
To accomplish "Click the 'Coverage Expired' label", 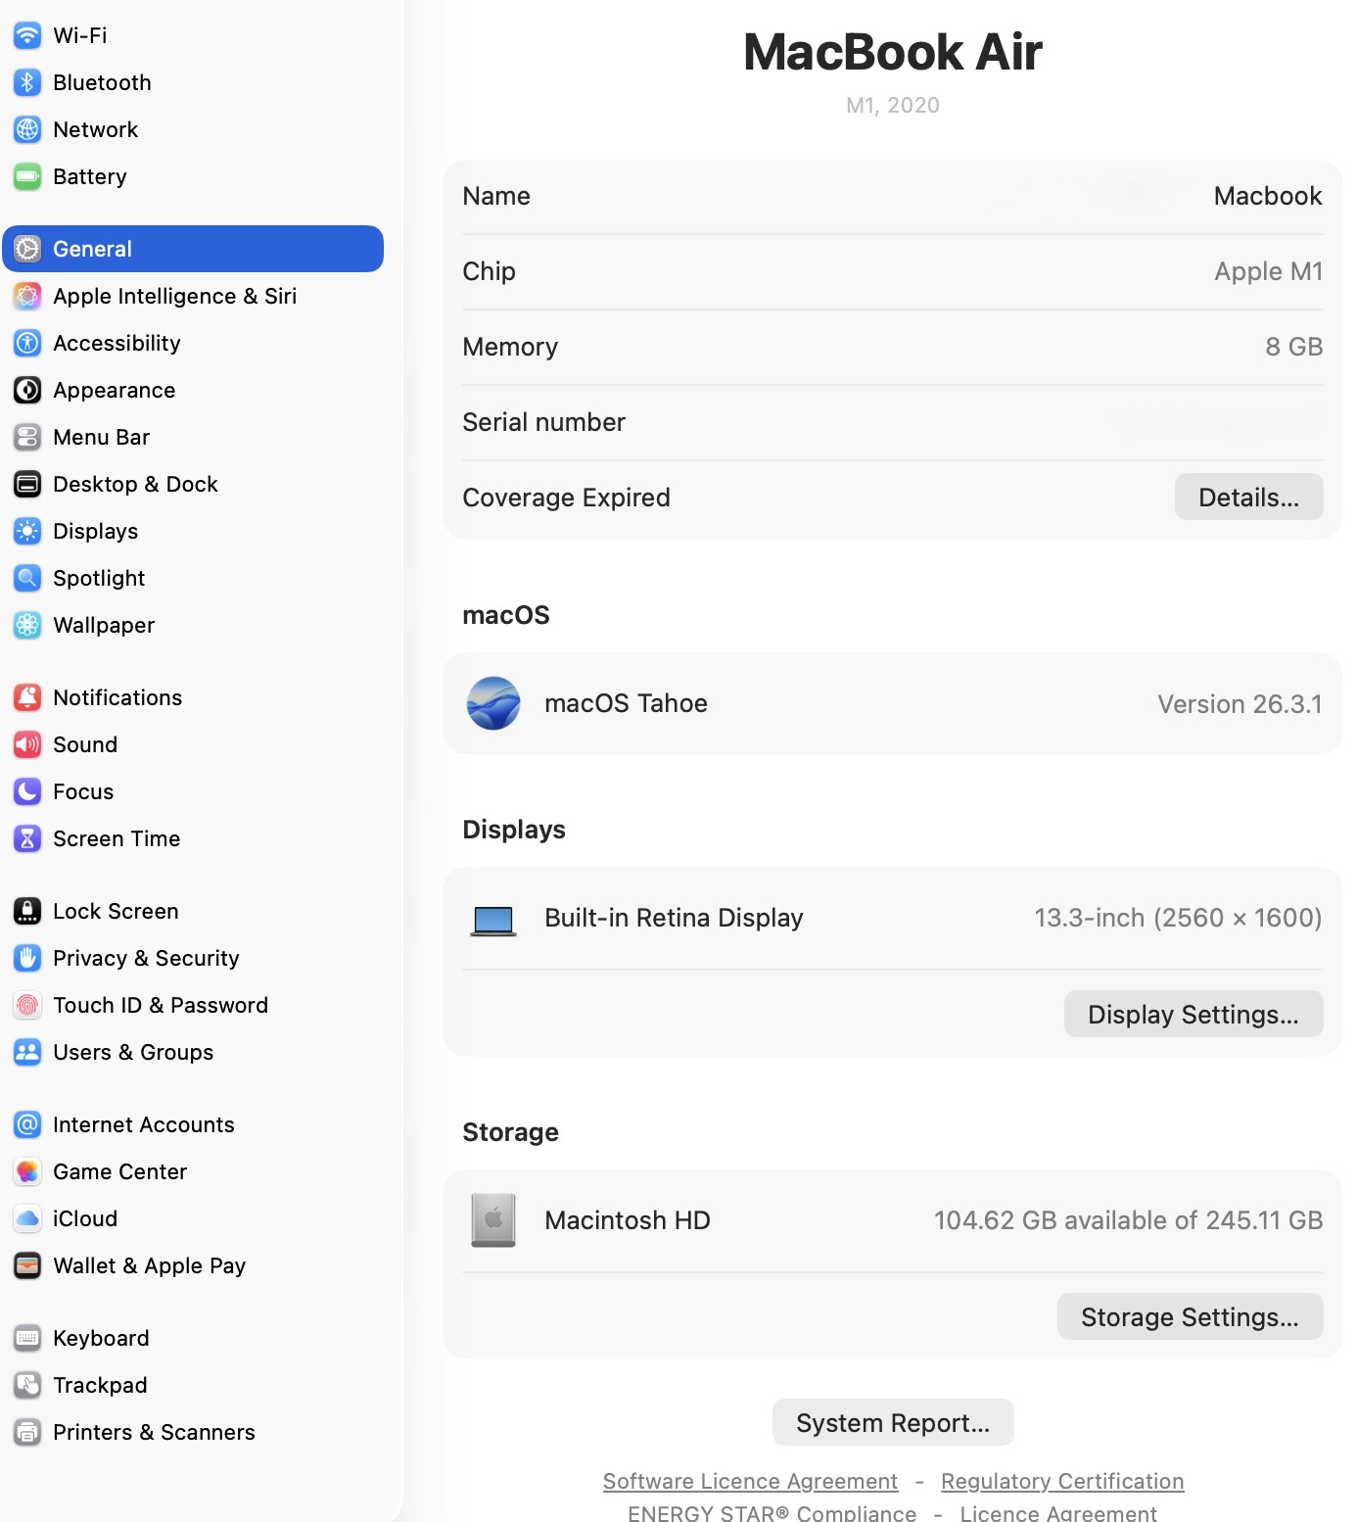I will 566,498.
